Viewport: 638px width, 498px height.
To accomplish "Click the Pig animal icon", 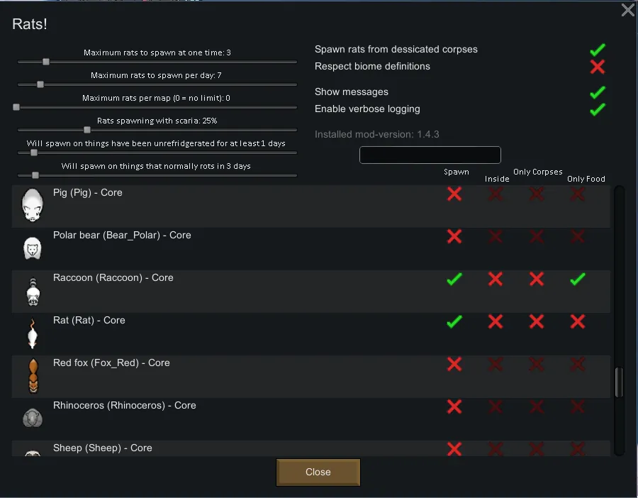I will point(32,205).
